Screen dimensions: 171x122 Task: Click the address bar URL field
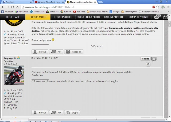coord(80,7)
